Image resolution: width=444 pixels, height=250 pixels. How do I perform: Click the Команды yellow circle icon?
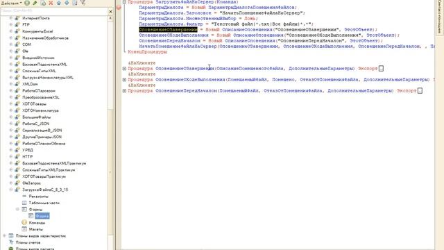click(x=24, y=222)
